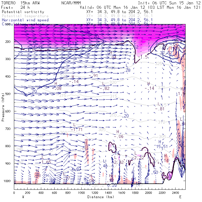Click the 'Distance (km)' horizontal axis title

101,197
